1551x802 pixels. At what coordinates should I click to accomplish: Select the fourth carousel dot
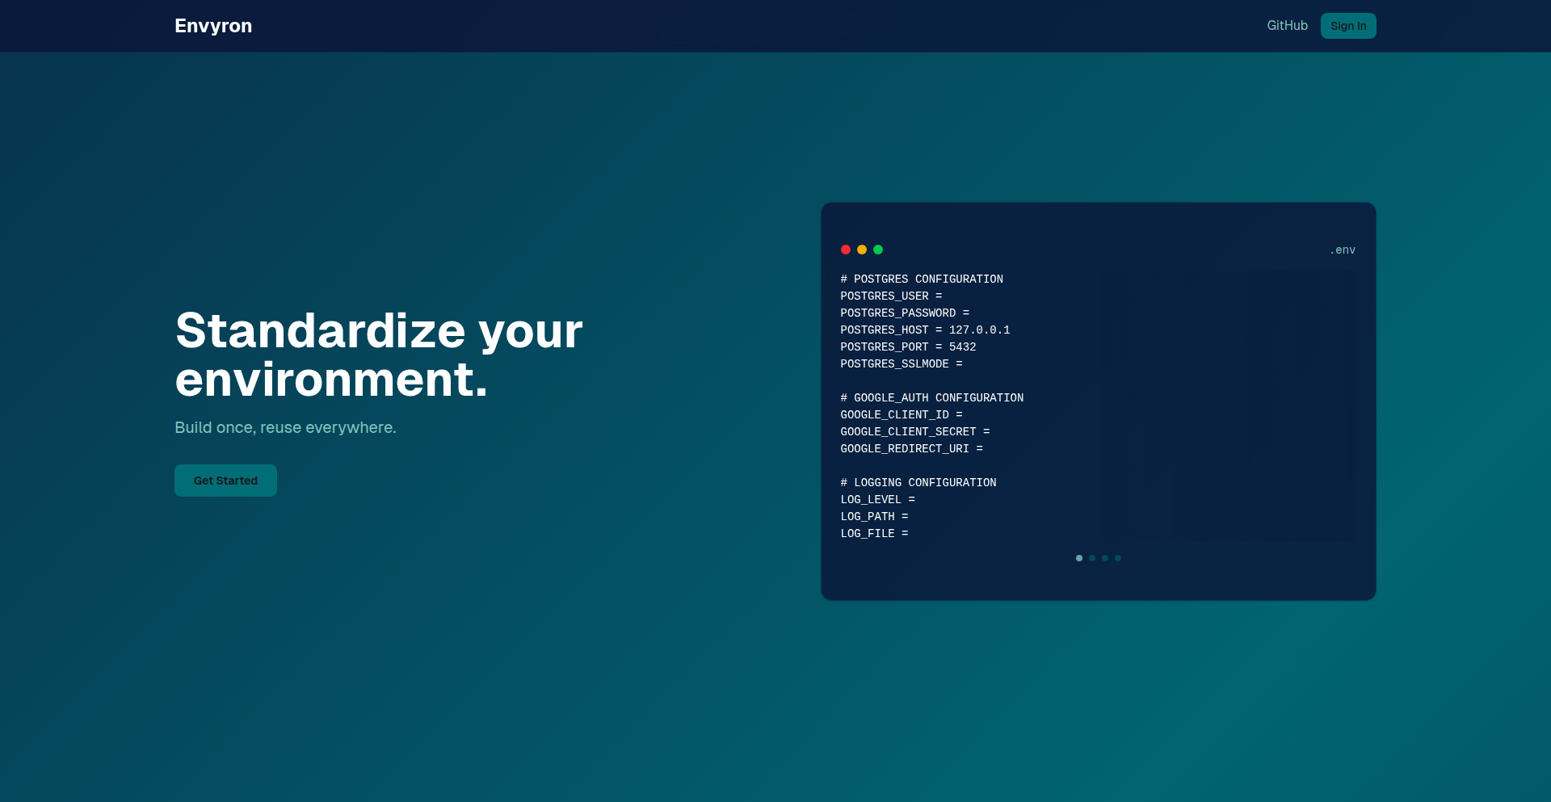1118,558
